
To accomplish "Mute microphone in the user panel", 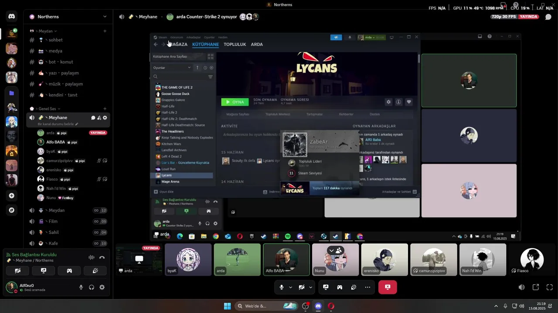I will [x=81, y=287].
